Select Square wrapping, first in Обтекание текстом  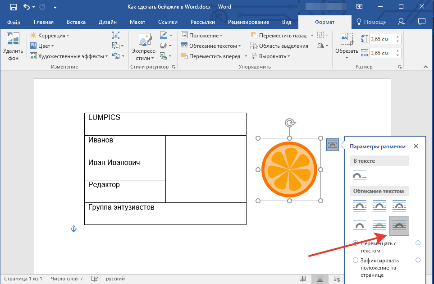360,206
